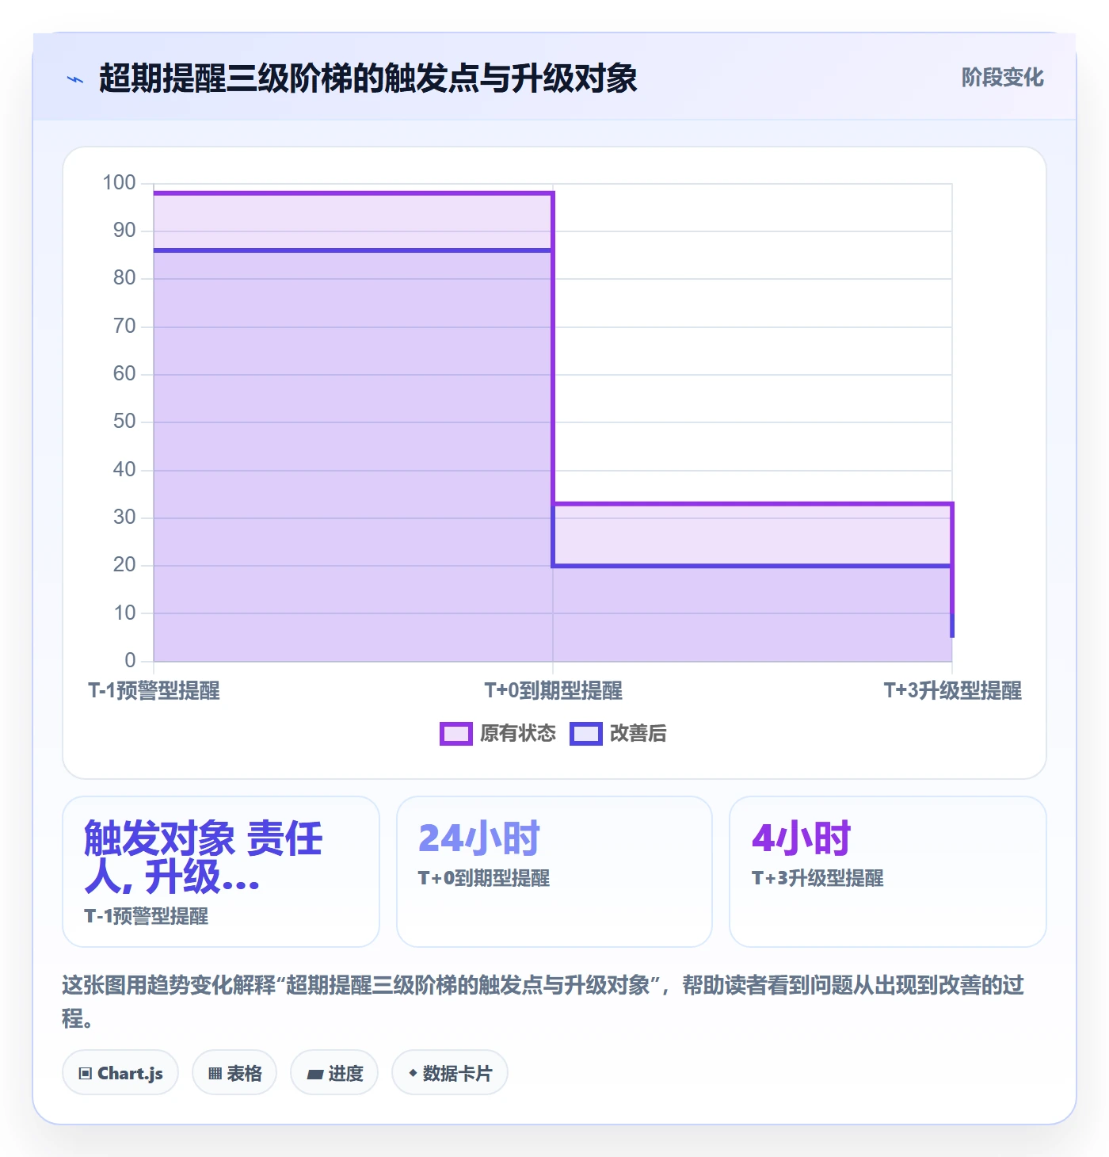The width and height of the screenshot is (1109, 1157).
Task: Click the lightning bolt icon beside the title
Action: [75, 79]
